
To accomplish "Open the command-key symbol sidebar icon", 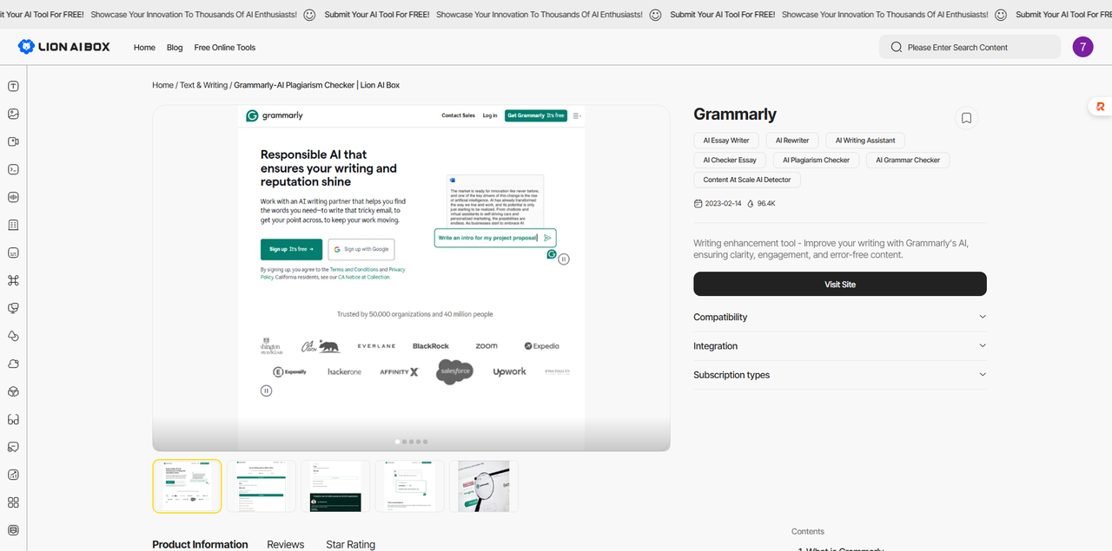I will [x=13, y=280].
